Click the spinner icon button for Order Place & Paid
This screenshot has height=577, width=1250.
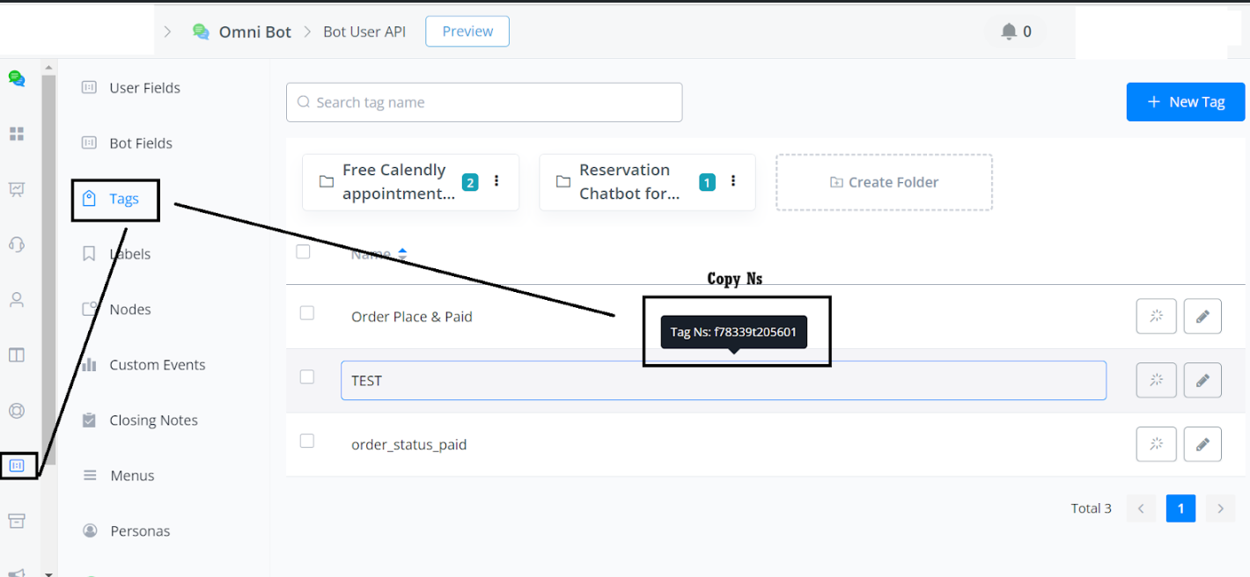coord(1156,317)
